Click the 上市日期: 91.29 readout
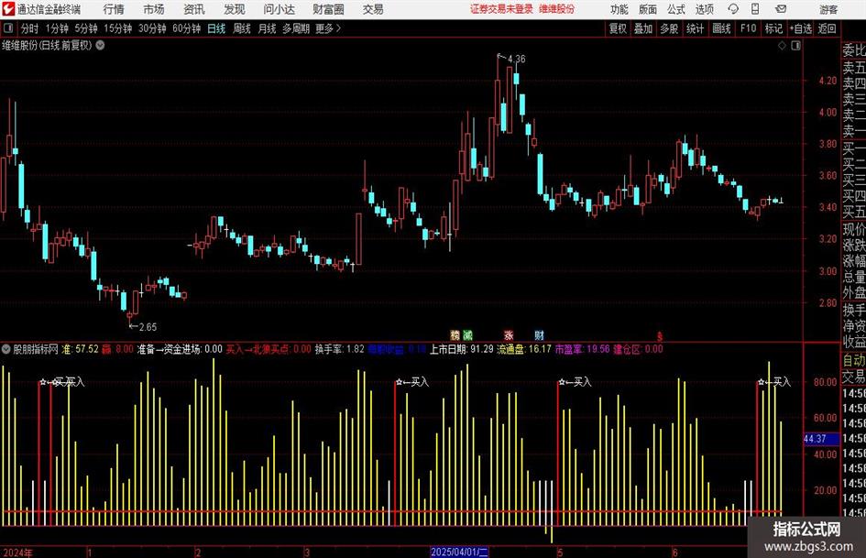Image resolution: width=866 pixels, height=558 pixels. tap(462, 349)
